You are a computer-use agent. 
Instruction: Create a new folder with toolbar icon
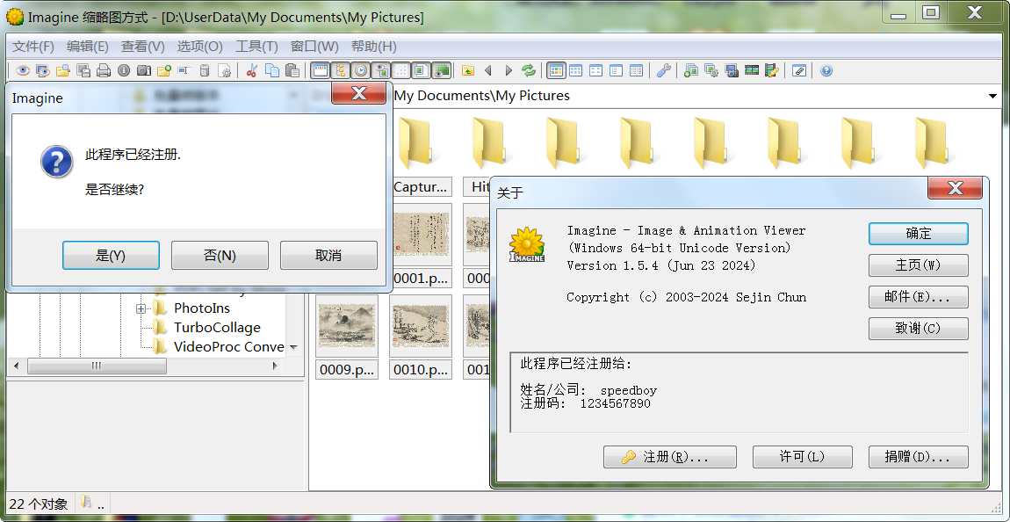click(164, 70)
